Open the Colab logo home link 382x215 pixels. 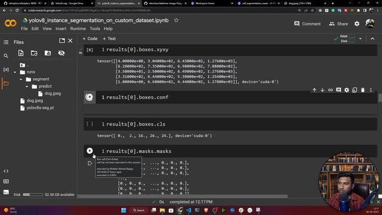click(11, 23)
